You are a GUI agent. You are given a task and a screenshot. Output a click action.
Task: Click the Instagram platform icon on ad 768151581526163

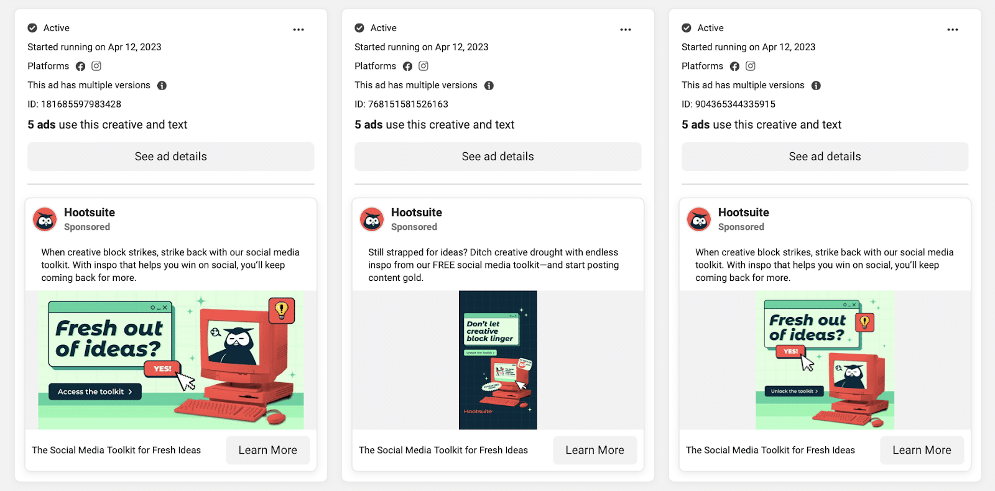pyautogui.click(x=423, y=66)
